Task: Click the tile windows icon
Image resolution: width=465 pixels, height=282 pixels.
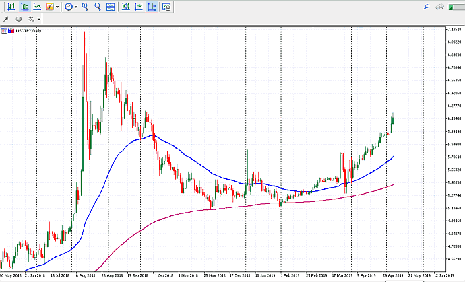Action: (x=111, y=7)
